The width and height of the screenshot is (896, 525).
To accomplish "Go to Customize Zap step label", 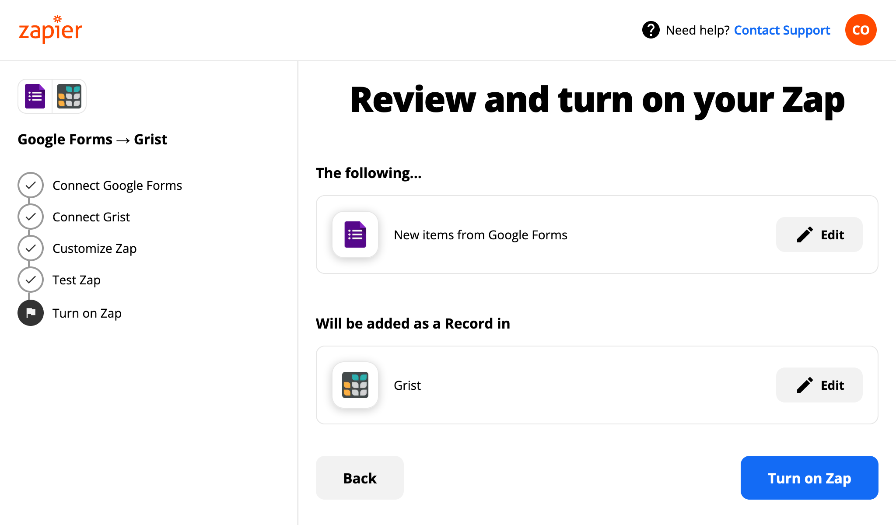I will 94,248.
